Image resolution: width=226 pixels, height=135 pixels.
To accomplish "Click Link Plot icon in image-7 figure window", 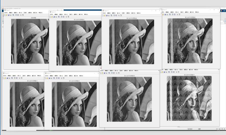I will [x=169, y=72].
